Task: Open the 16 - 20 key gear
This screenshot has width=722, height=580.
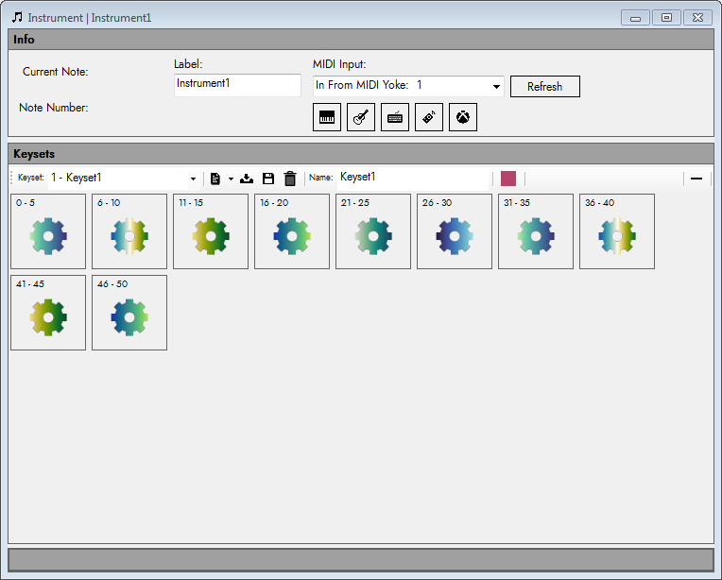Action: click(x=292, y=236)
